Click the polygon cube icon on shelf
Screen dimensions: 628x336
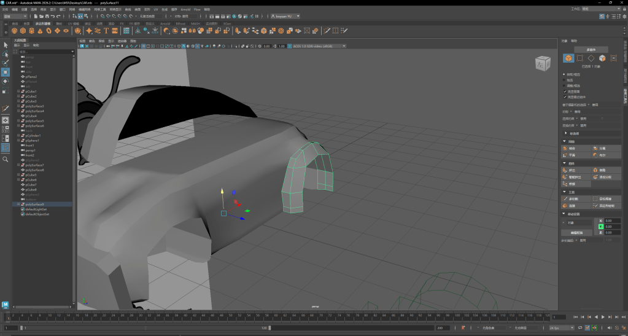pyautogui.click(x=23, y=30)
